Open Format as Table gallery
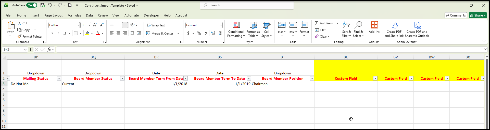 pyautogui.click(x=253, y=29)
